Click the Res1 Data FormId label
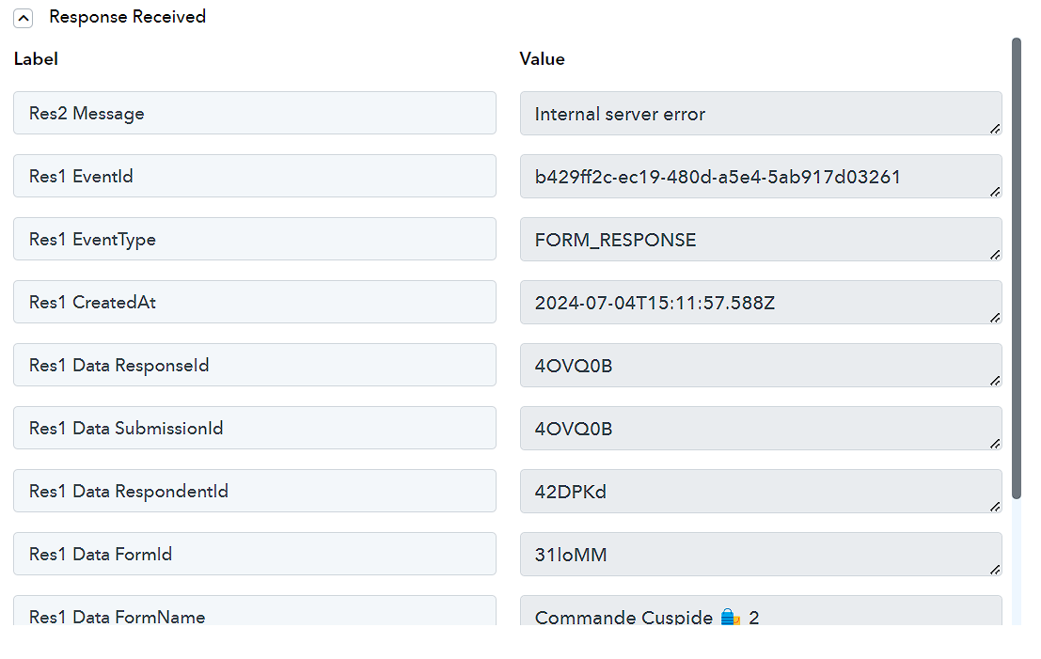The height and width of the screenshot is (659, 1041). click(254, 554)
